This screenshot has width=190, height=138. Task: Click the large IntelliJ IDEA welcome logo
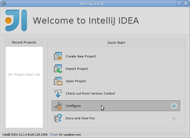tap(16, 20)
